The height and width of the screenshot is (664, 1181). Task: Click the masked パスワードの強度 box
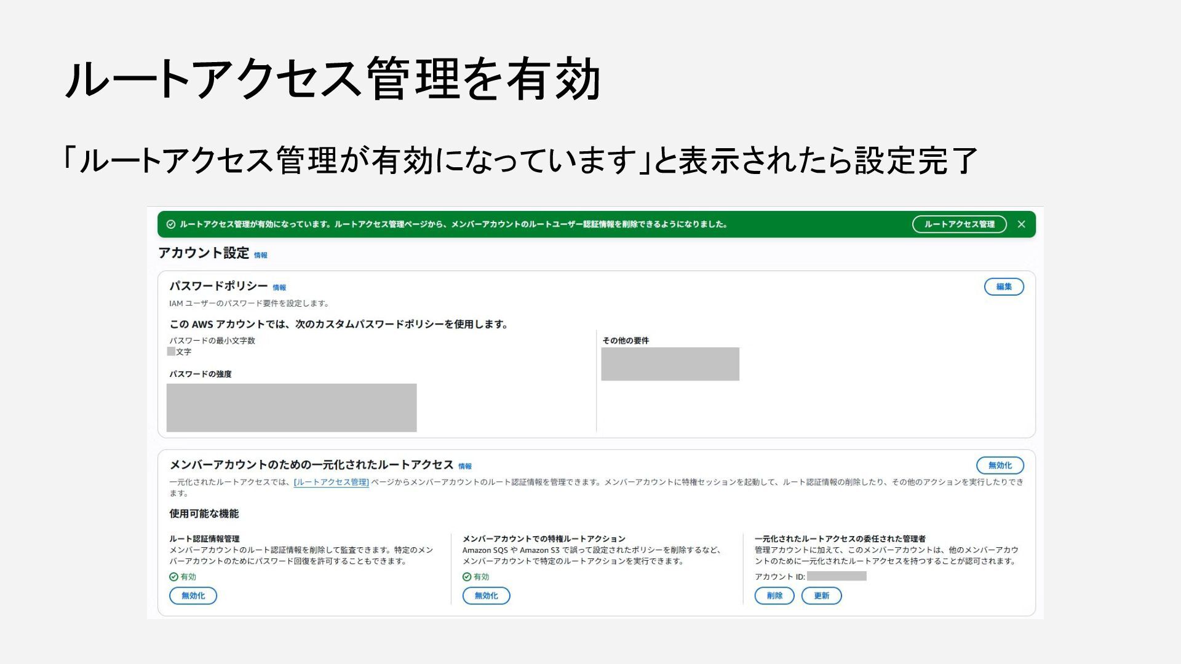(x=292, y=408)
